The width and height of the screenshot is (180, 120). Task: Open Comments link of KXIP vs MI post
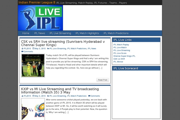click(x=95, y=96)
